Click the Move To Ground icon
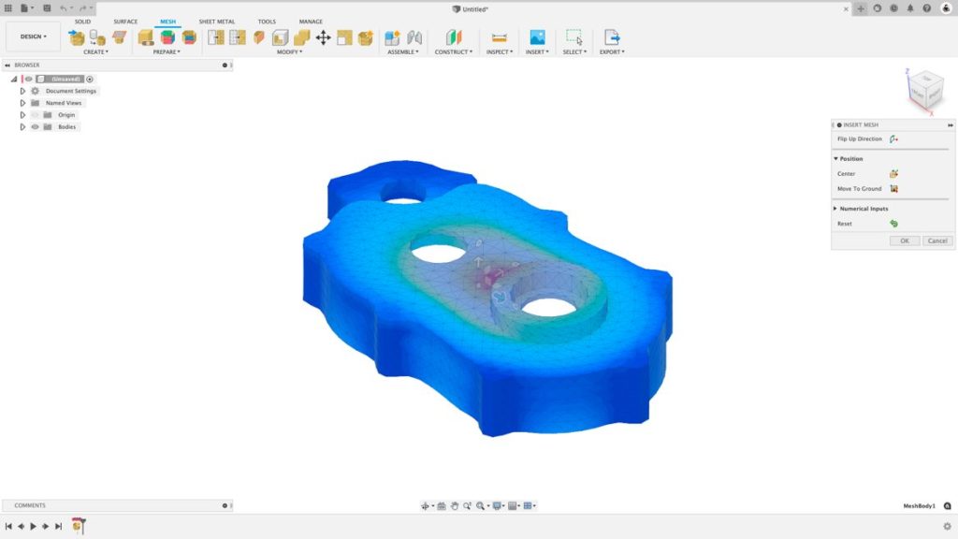The height and width of the screenshot is (539, 958). click(893, 188)
